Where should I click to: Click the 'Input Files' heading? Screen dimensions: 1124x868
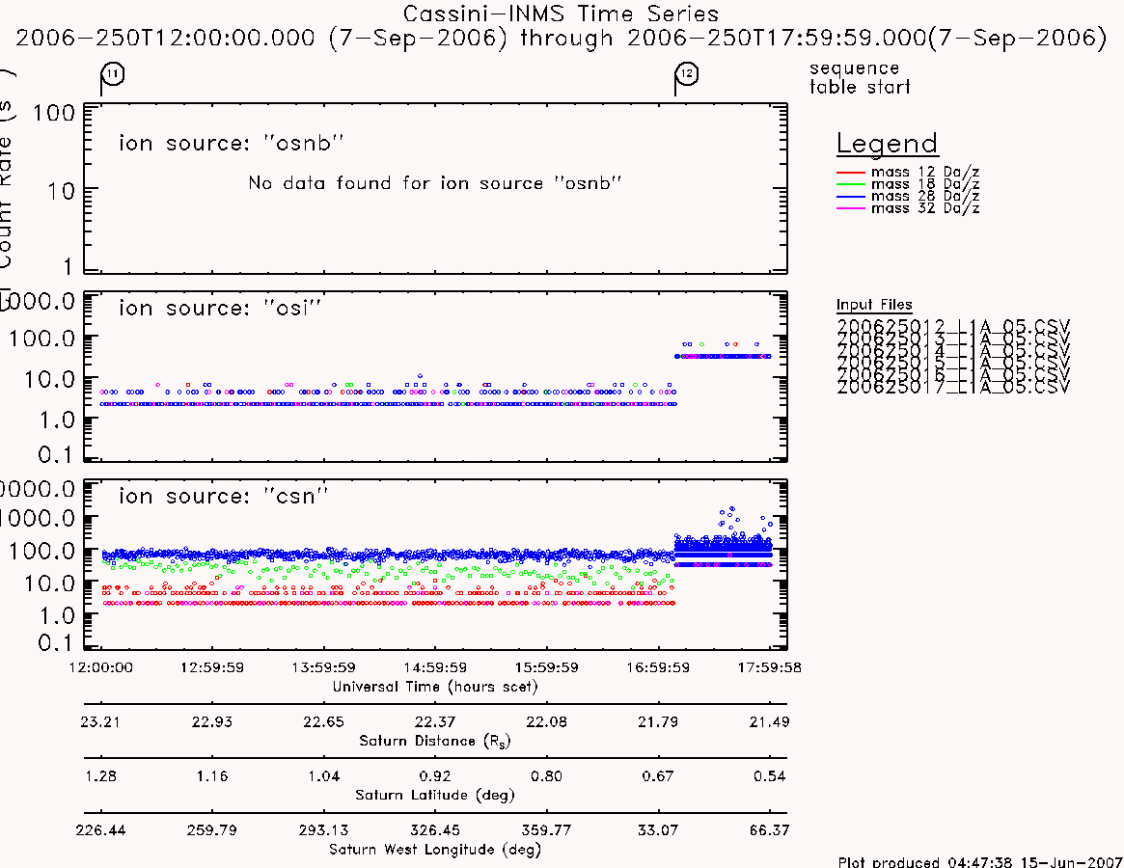pos(874,305)
